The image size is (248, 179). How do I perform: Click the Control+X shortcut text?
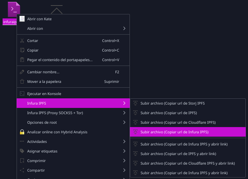(x=110, y=41)
